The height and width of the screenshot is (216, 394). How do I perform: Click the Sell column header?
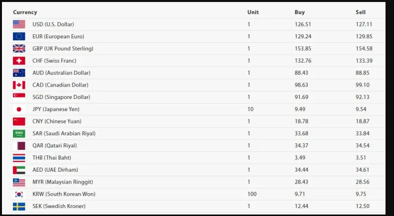[x=361, y=12]
